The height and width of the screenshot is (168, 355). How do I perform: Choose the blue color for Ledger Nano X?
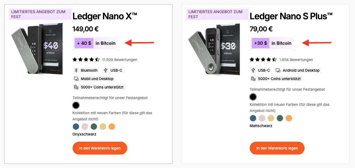pos(76,127)
